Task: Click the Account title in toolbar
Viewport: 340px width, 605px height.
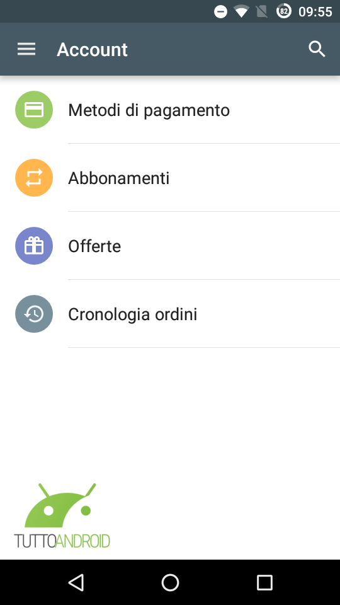Action: (92, 50)
